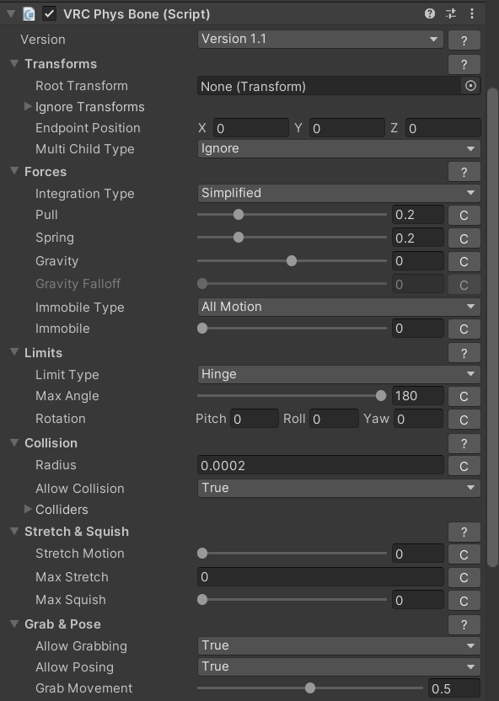This screenshot has height=701, width=499.
Task: Click the Endpoint Position Z field
Action: [443, 128]
